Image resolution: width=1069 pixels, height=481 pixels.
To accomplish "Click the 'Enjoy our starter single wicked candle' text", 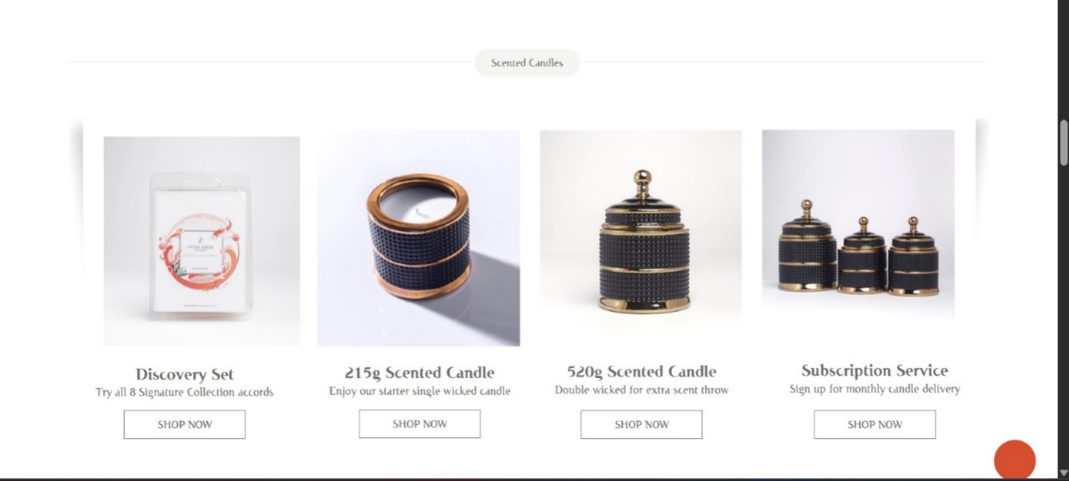I will click(420, 391).
